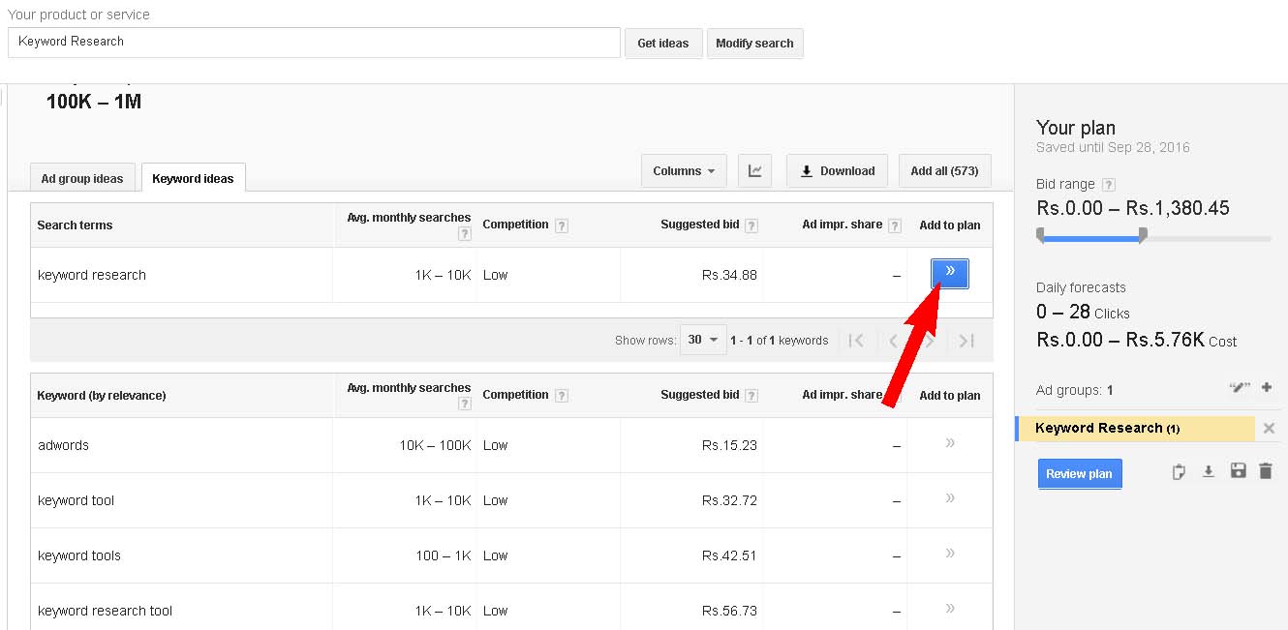This screenshot has height=630, width=1288.
Task: Copy the plan with the clipboard icon
Action: click(1179, 471)
